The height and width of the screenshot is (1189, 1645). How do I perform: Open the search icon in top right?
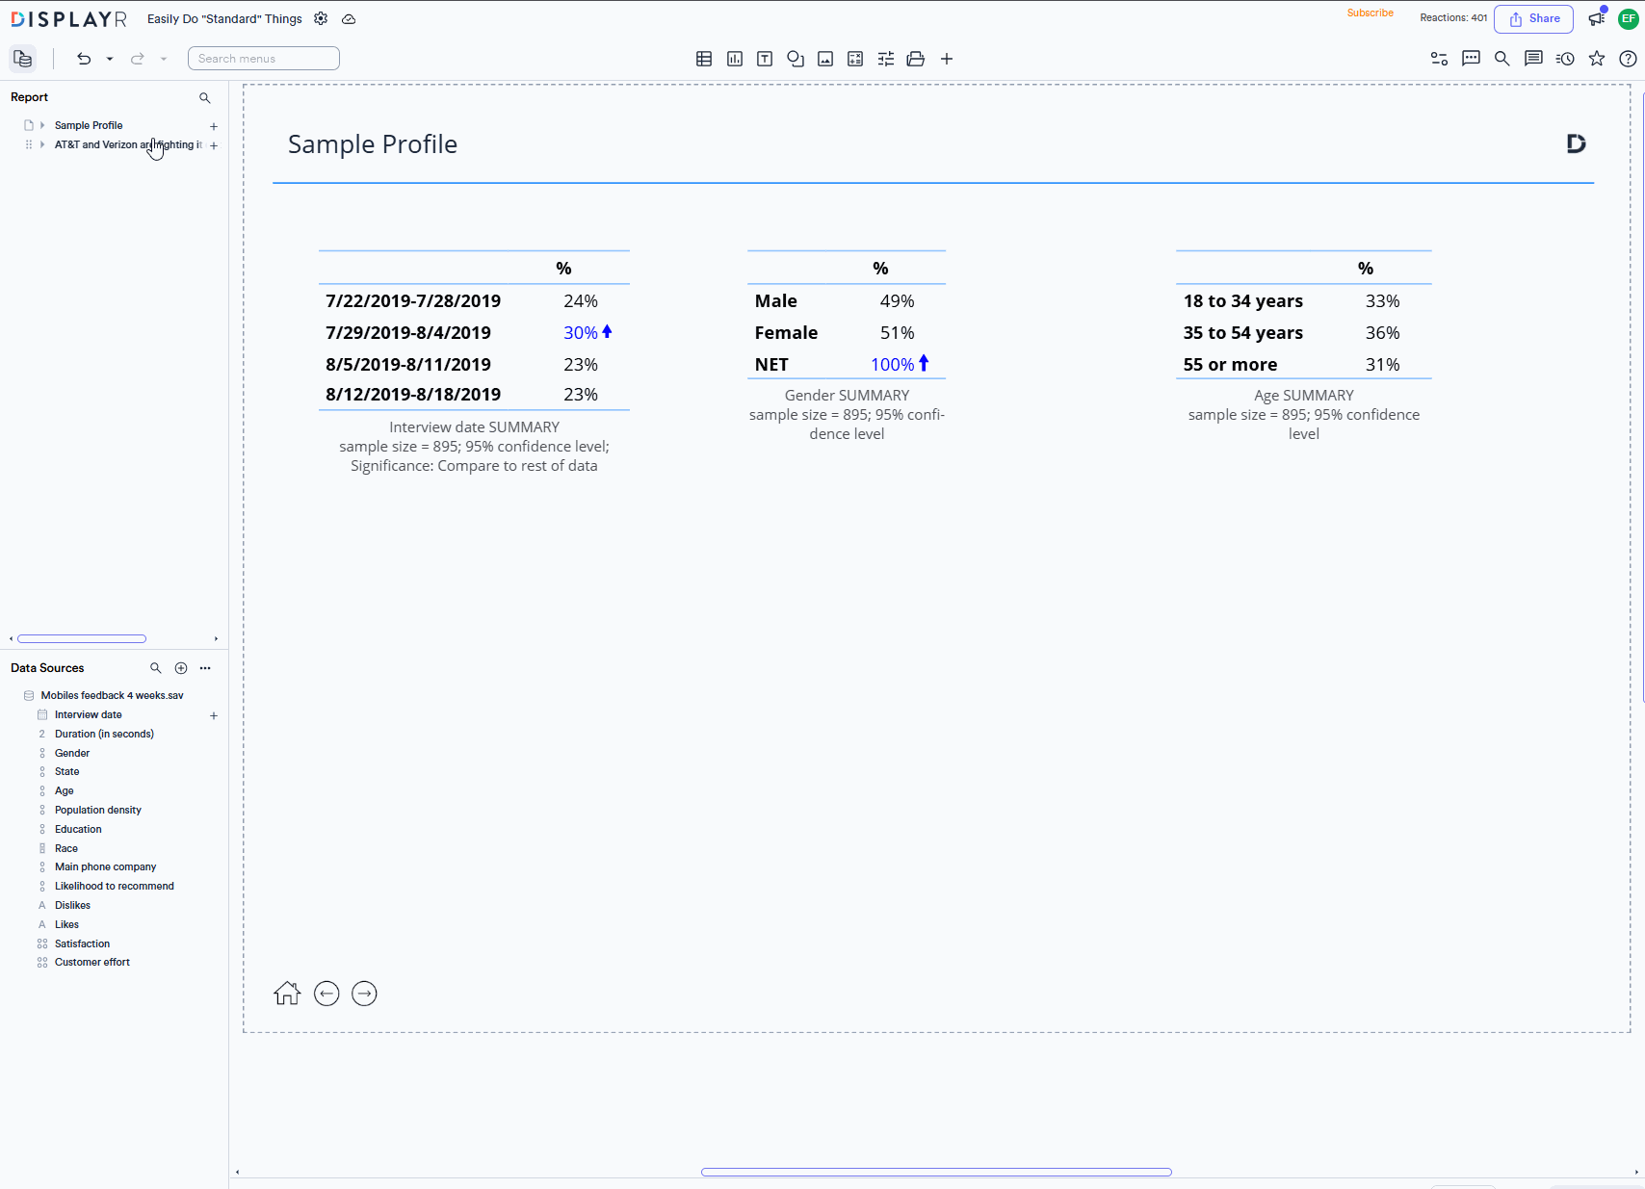point(1501,58)
